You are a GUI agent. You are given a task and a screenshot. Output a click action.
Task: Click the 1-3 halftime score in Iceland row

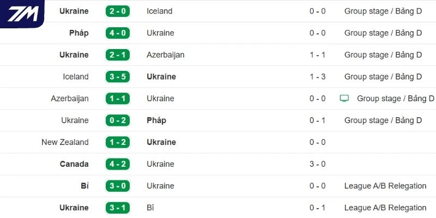click(318, 77)
